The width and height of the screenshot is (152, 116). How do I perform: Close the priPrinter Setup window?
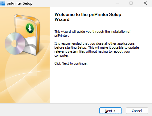pos(145,3)
